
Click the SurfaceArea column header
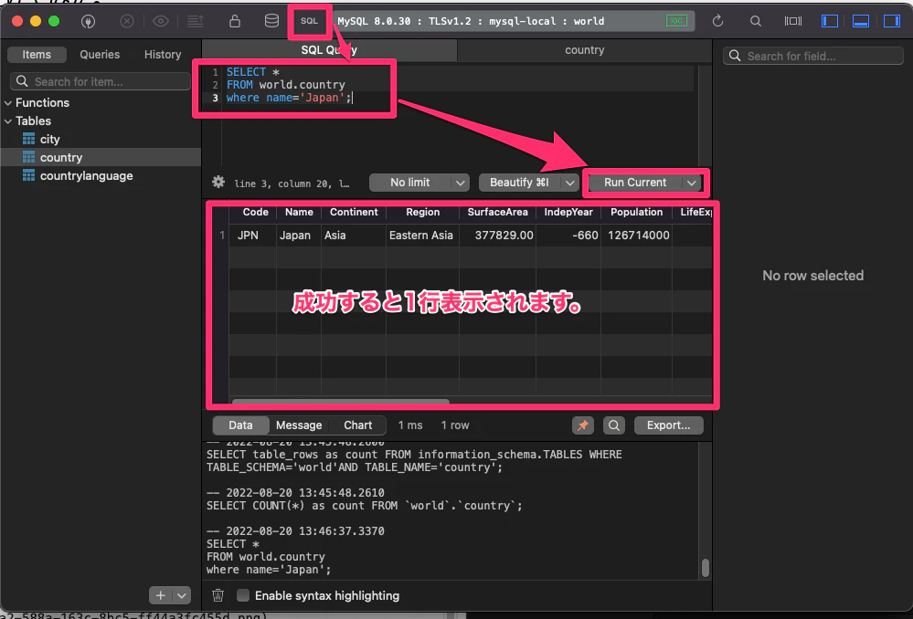(497, 213)
